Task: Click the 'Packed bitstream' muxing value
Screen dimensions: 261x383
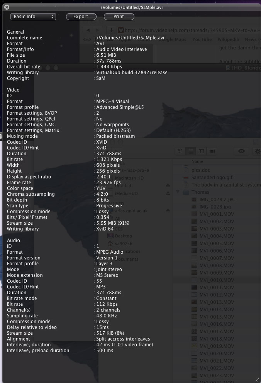Action: pyautogui.click(x=115, y=136)
